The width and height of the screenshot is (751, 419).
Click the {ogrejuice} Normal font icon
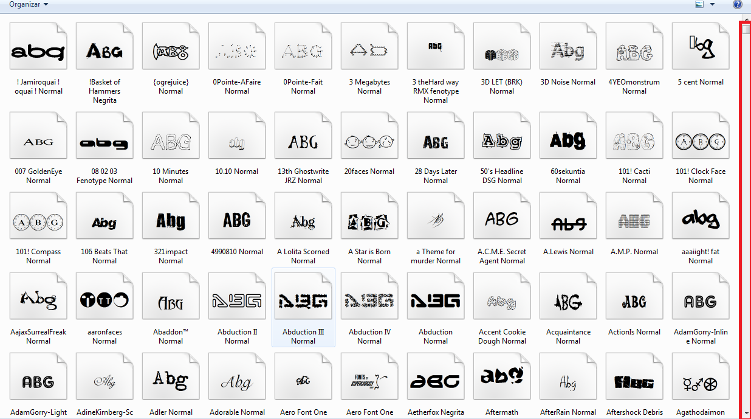[x=171, y=52]
